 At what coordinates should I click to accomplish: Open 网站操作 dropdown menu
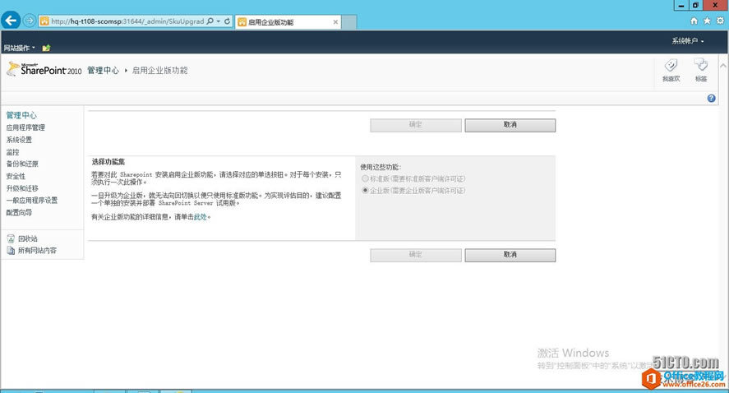click(20, 48)
